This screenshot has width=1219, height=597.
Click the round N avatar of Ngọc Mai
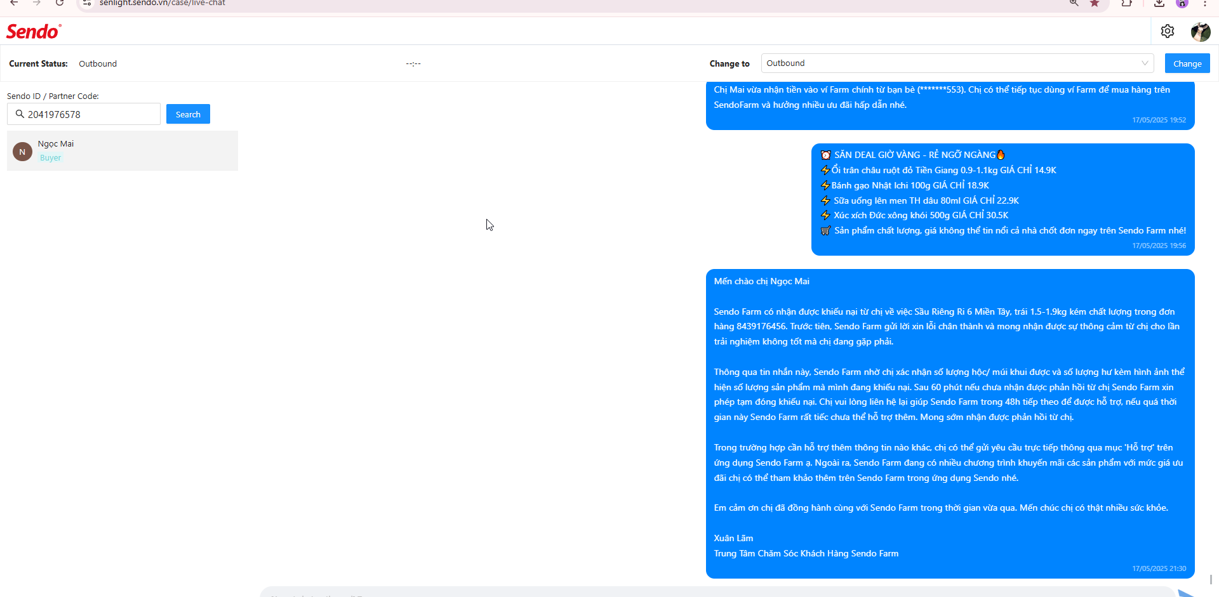pyautogui.click(x=22, y=152)
